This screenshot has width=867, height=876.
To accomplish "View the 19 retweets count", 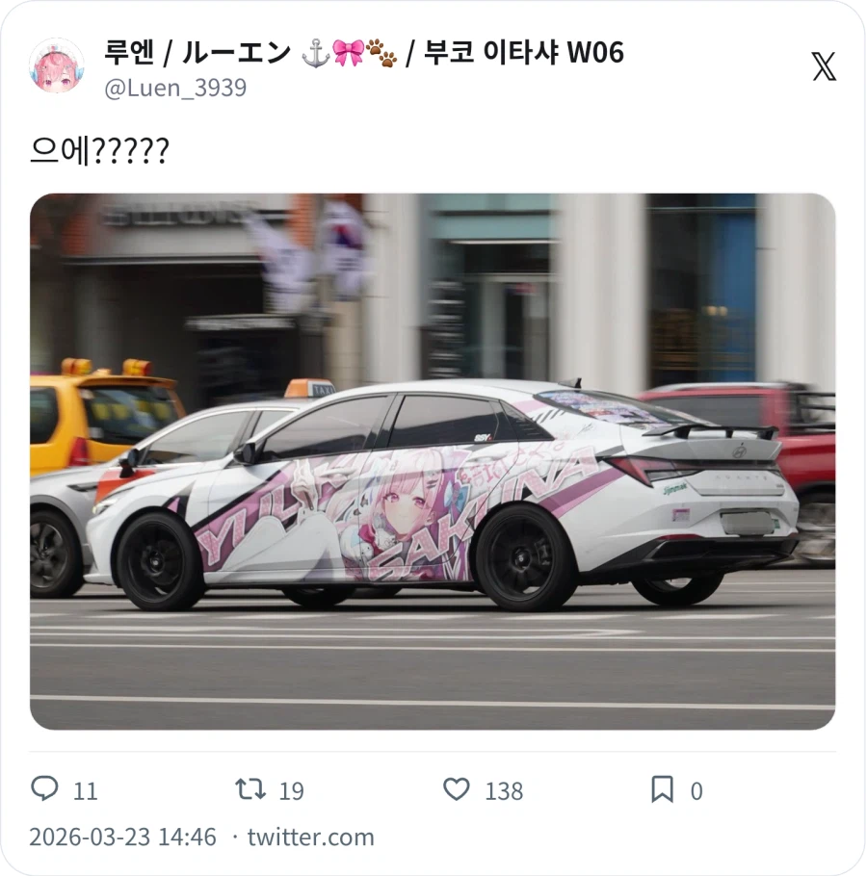I will (291, 791).
